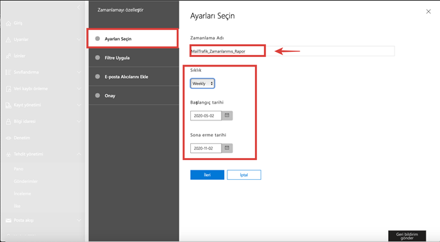Click the Başlangıç tarihi date field
The width and height of the screenshot is (440, 242).
[x=206, y=115]
